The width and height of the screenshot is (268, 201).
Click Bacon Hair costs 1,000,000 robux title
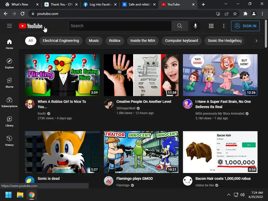coord(223,178)
